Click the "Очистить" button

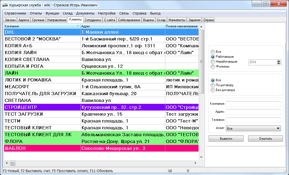pos(265,139)
